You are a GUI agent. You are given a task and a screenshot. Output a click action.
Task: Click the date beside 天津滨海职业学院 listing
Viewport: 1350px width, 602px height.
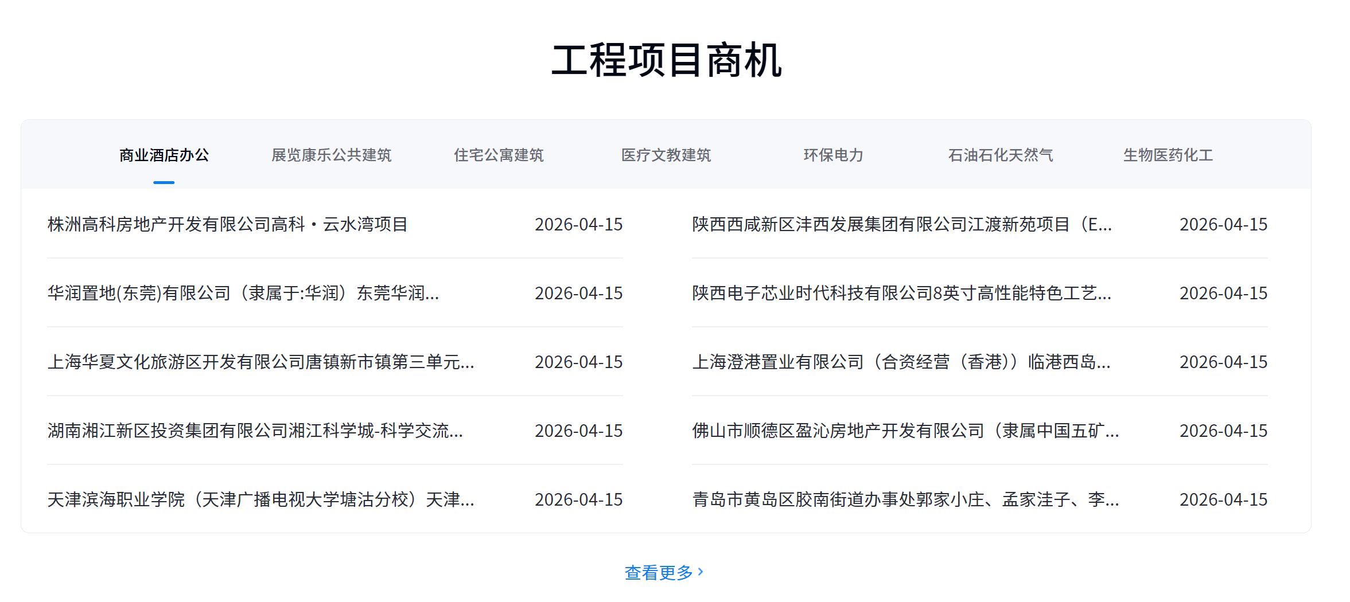tap(579, 499)
